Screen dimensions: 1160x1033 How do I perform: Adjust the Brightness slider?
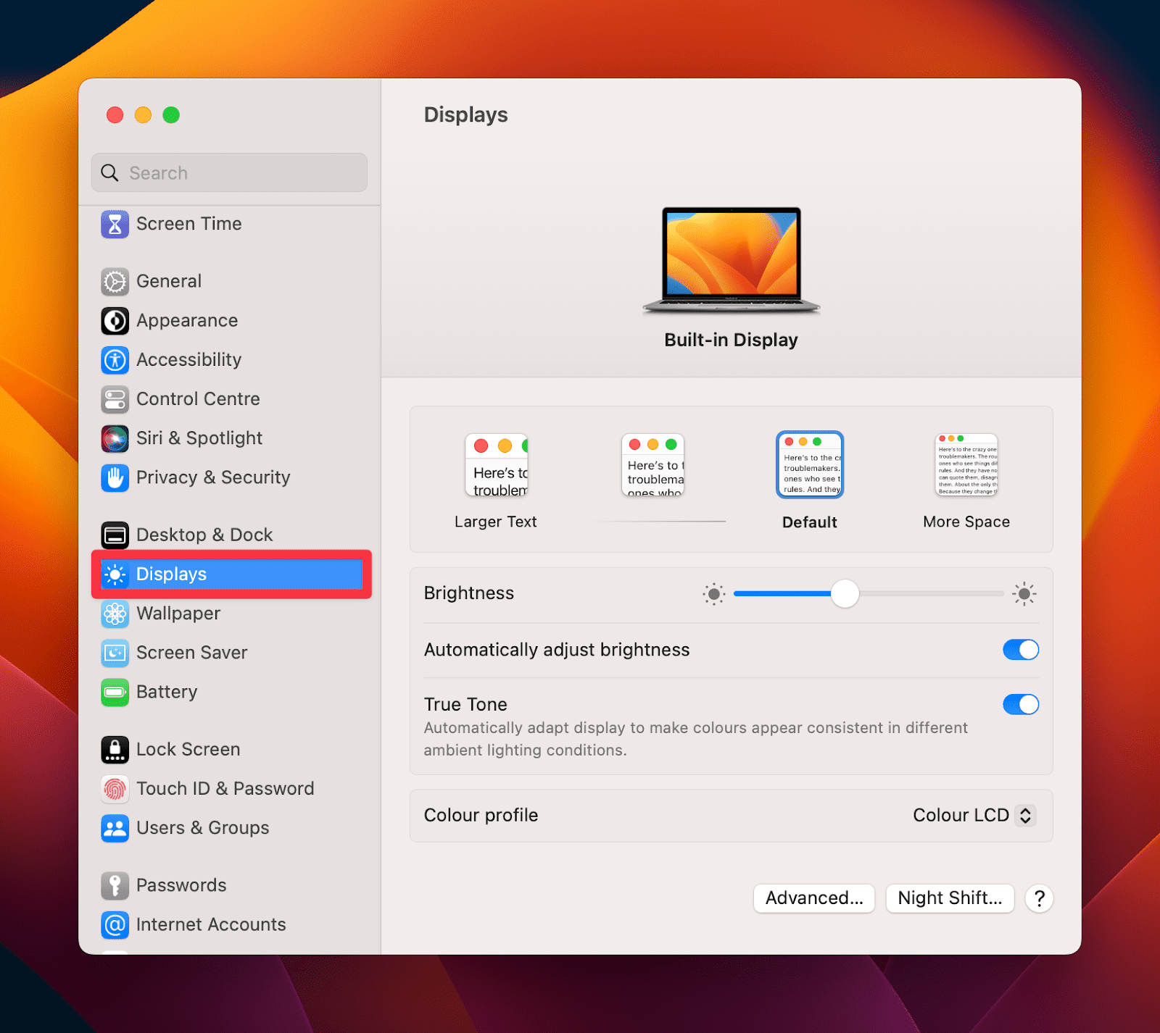tap(844, 593)
